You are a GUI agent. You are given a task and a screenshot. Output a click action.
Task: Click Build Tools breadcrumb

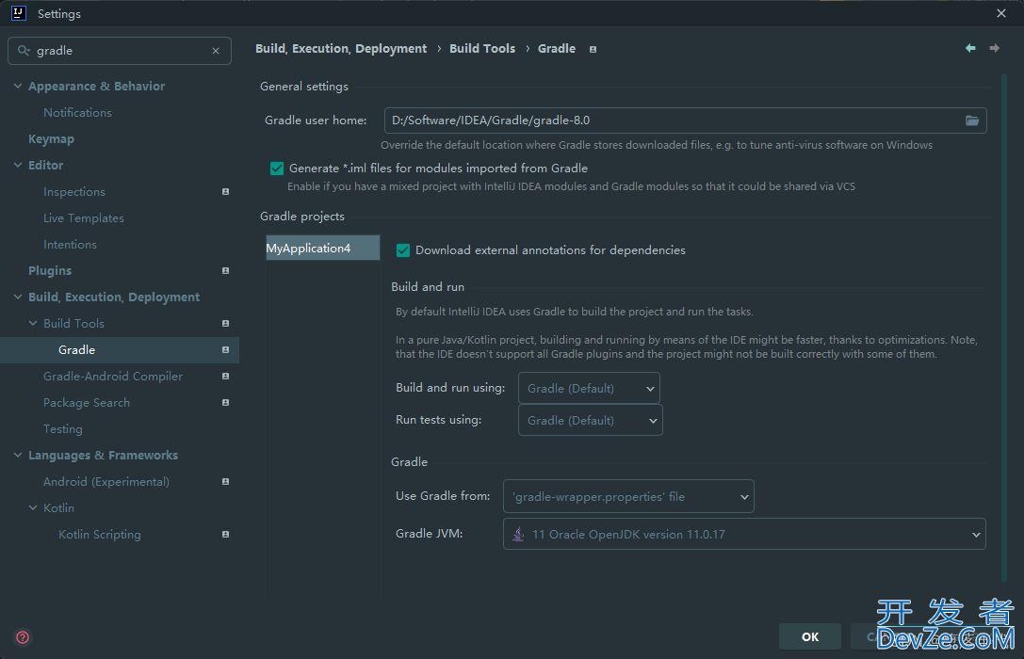482,49
